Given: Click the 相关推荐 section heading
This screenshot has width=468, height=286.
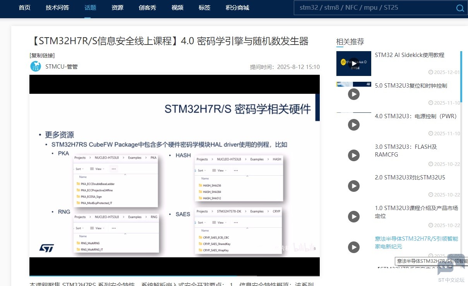Looking at the screenshot, I should [350, 42].
